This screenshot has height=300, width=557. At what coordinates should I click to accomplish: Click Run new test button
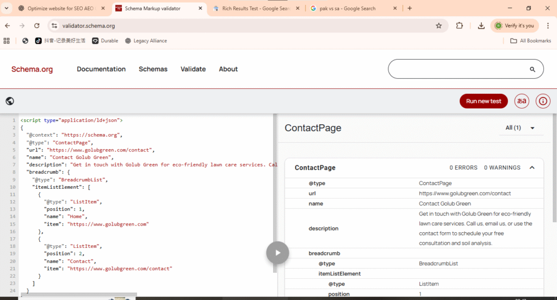(484, 101)
